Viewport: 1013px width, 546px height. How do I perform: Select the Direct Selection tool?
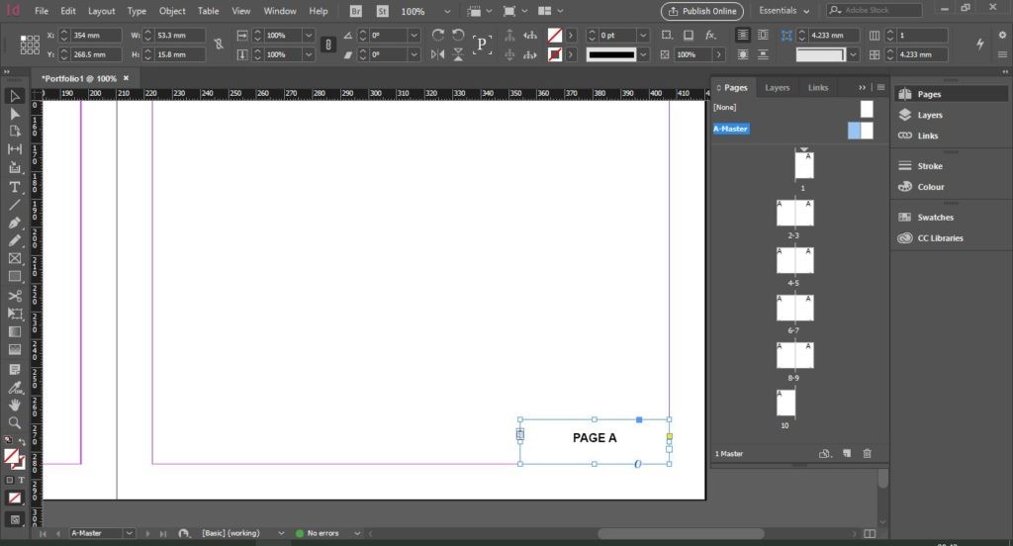(14, 114)
